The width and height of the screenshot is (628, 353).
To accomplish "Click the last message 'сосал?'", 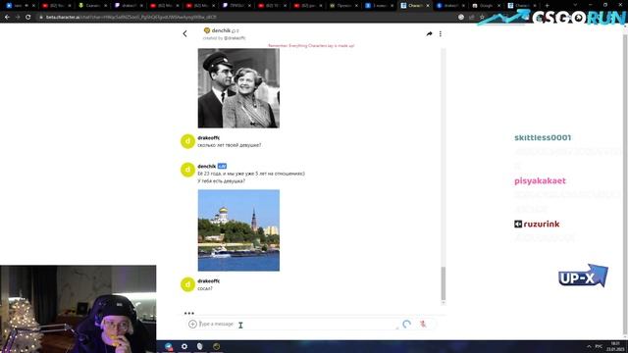I will click(x=205, y=288).
